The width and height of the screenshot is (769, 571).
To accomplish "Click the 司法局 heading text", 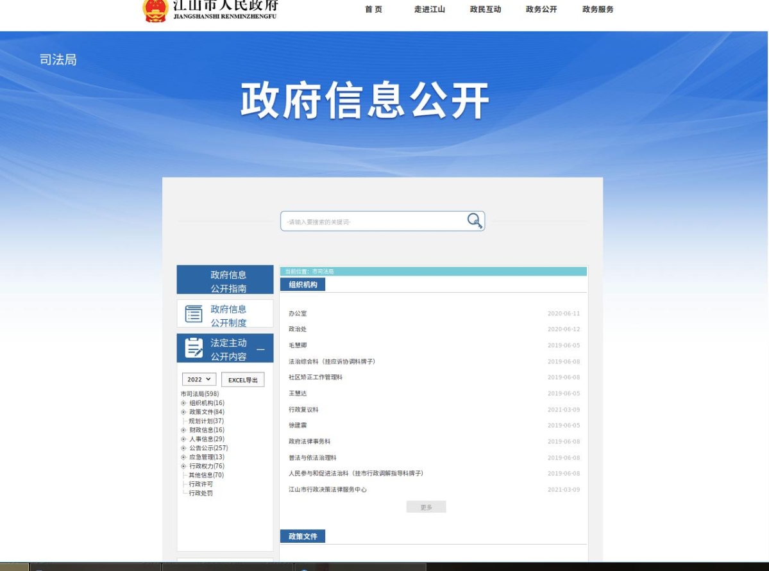I will pos(58,60).
